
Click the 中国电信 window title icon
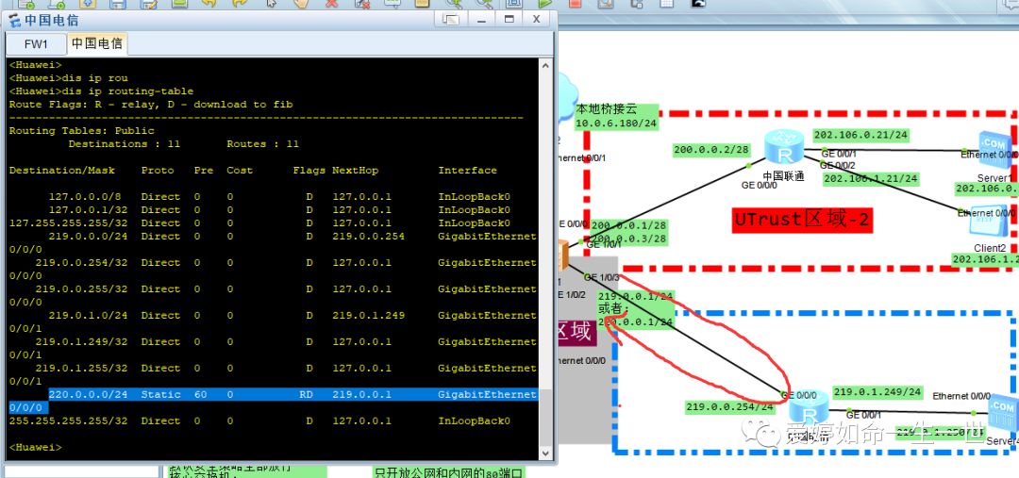(13, 20)
